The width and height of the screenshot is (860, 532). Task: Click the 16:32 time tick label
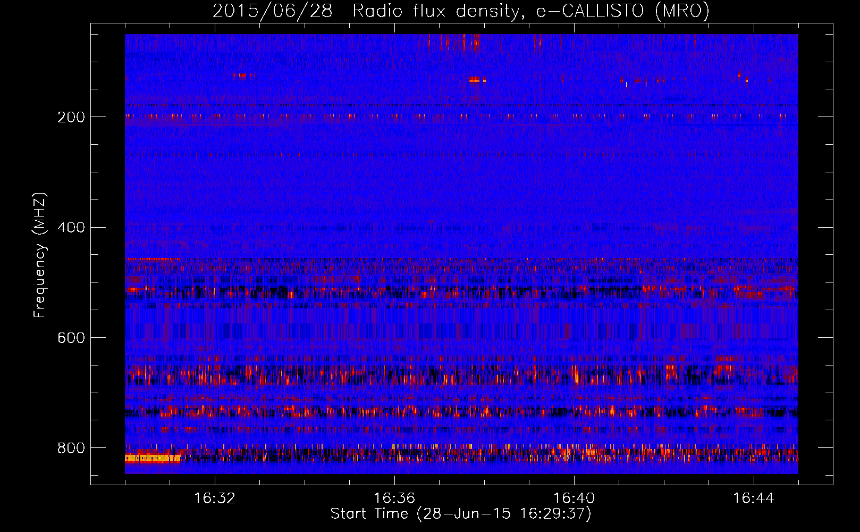215,498
